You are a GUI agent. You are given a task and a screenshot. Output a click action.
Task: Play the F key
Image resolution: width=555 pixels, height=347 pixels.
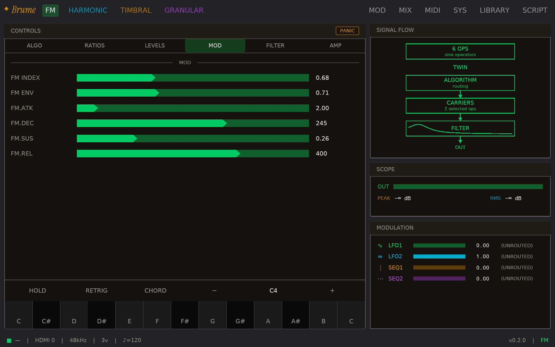(157, 315)
